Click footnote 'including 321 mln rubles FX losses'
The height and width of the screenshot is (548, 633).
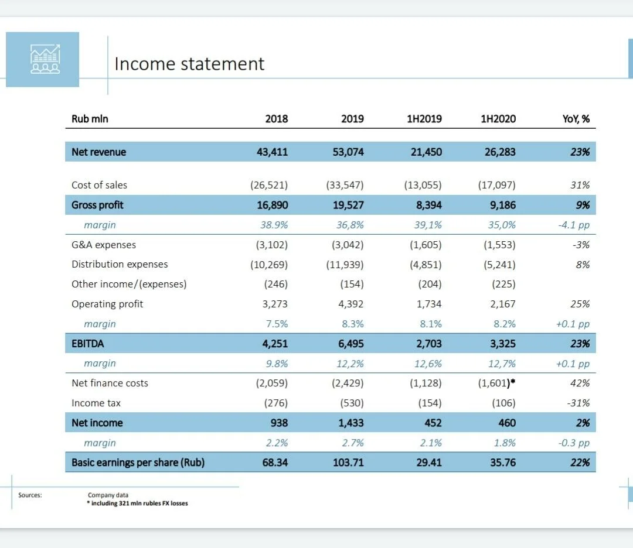point(137,504)
